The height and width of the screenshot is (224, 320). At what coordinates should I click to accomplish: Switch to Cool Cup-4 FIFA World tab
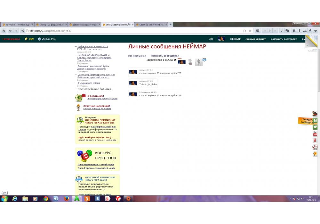point(151,25)
